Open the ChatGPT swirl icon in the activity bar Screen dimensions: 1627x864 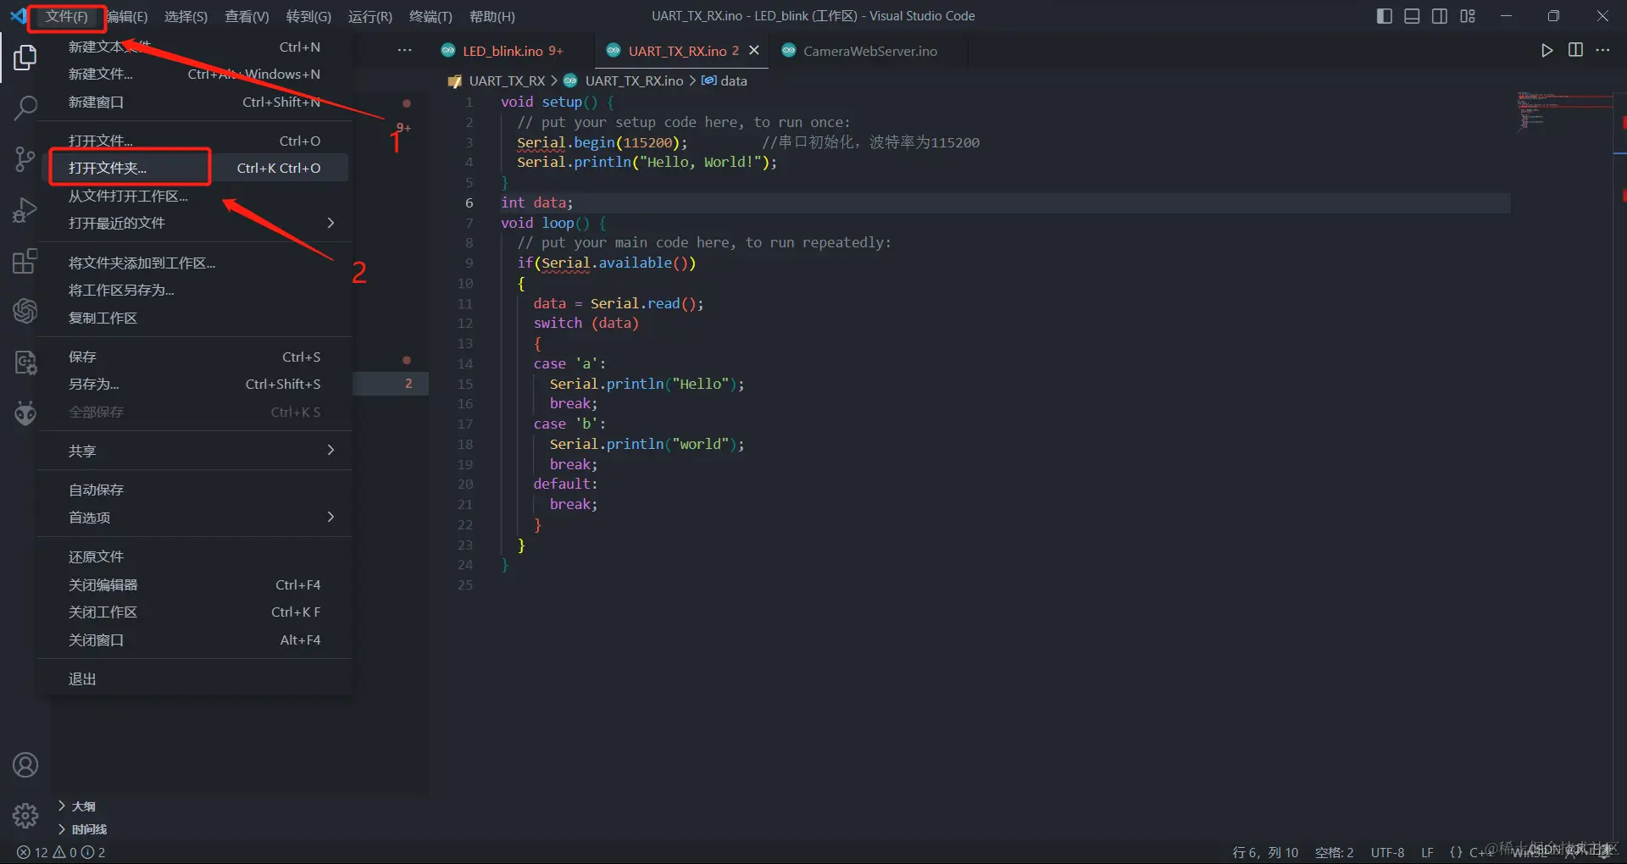25,311
